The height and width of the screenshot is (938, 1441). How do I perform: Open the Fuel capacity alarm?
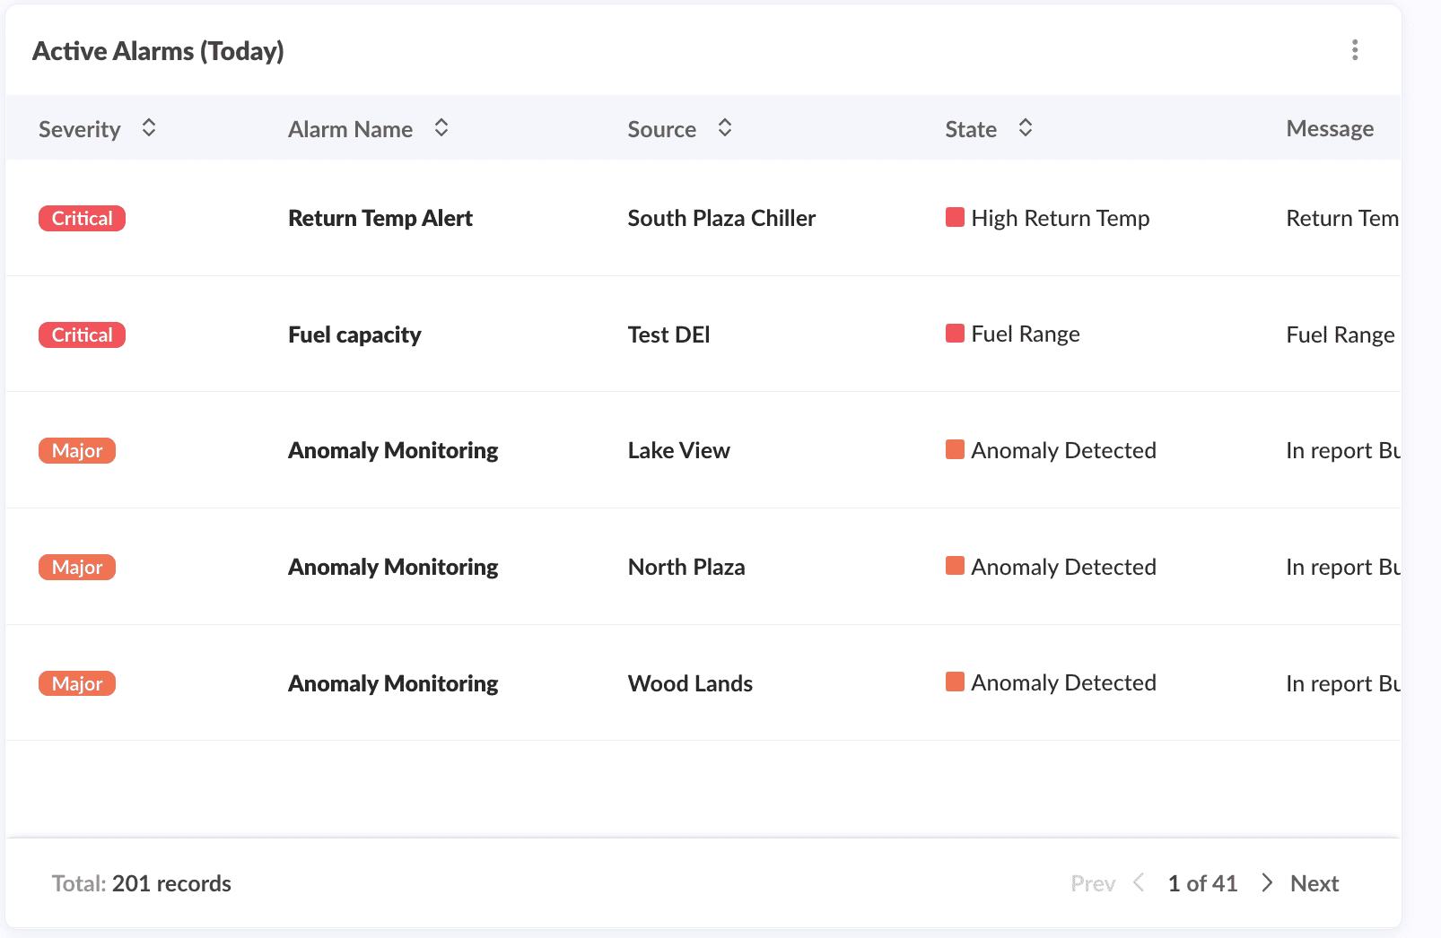point(354,334)
